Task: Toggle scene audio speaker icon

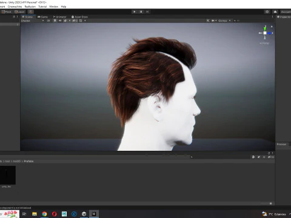Action: point(60,21)
